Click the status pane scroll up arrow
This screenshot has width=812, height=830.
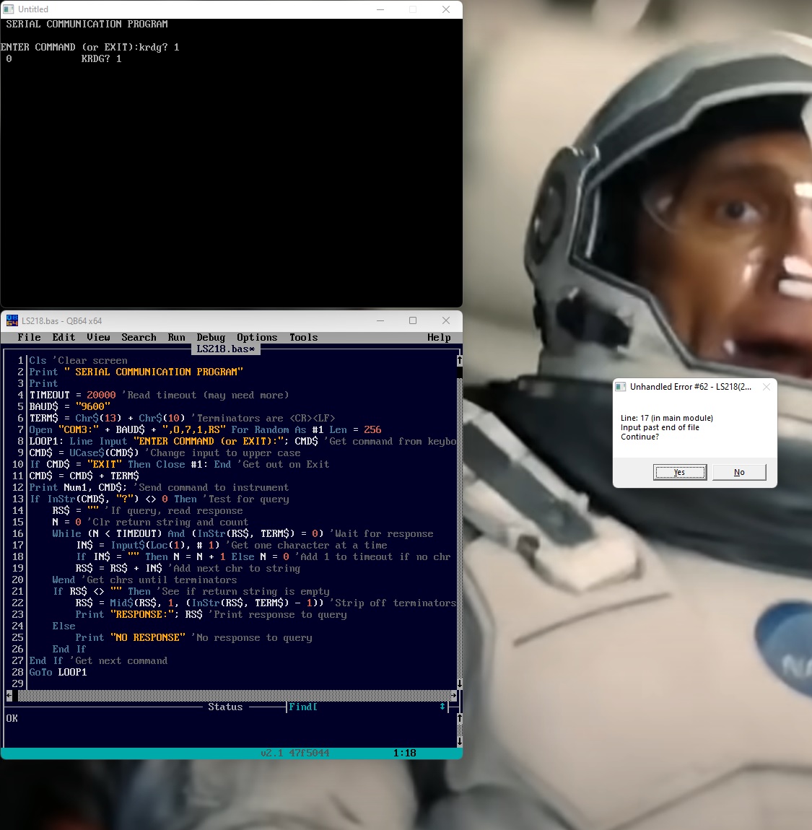[x=460, y=718]
